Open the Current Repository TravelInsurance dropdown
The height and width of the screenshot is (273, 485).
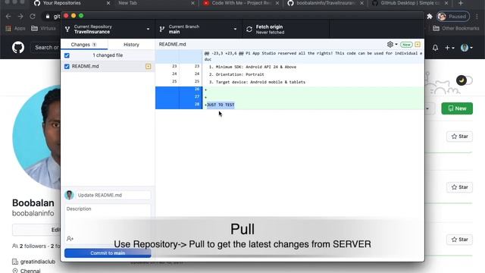tap(108, 29)
